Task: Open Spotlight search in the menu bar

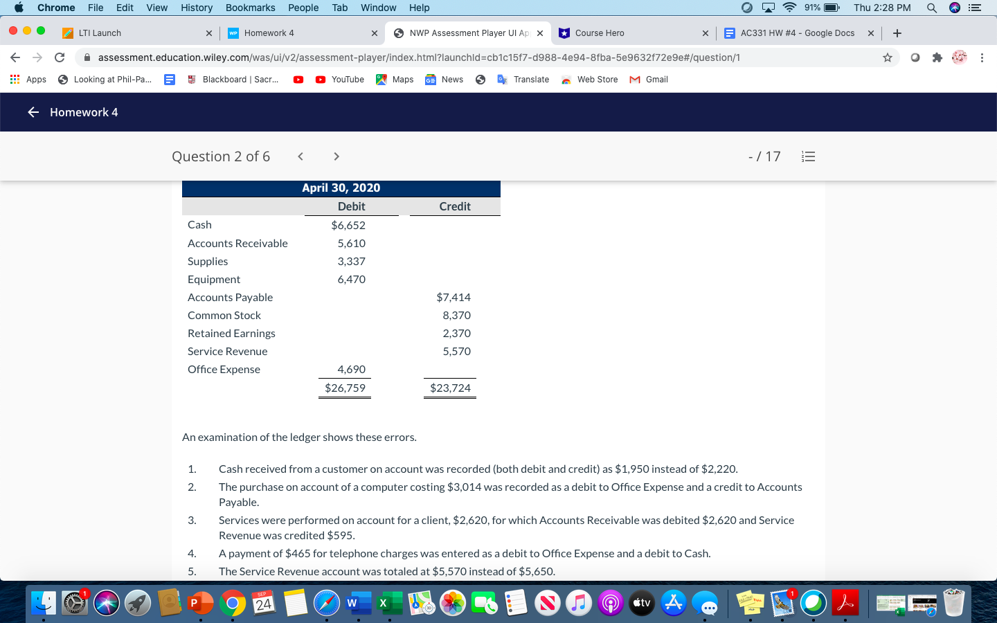Action: point(932,8)
